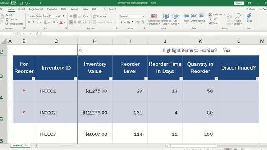The image size is (267, 150).
Task: Open Conditional Formatting menu
Action: [x=154, y=19]
